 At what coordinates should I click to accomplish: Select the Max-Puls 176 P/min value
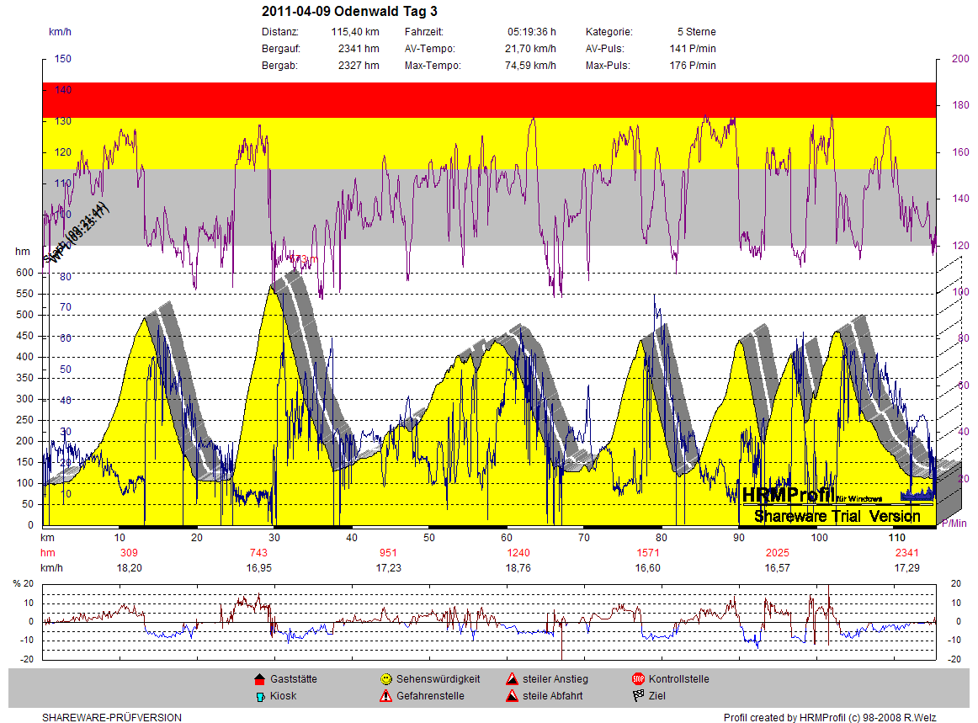click(x=693, y=66)
